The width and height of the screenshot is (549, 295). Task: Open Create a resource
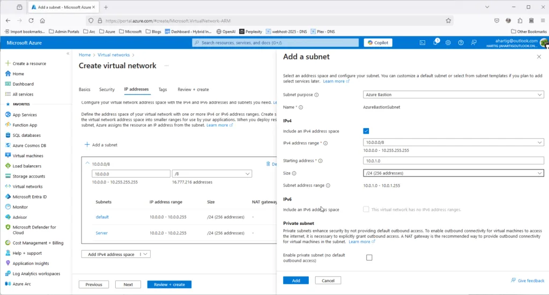click(x=26, y=63)
